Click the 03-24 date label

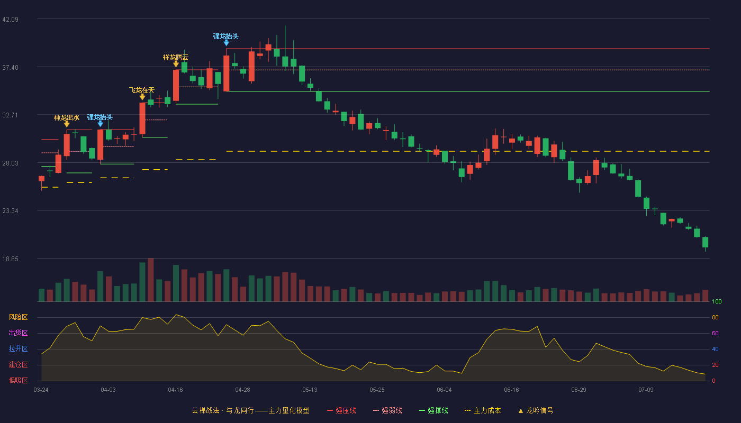pos(41,390)
